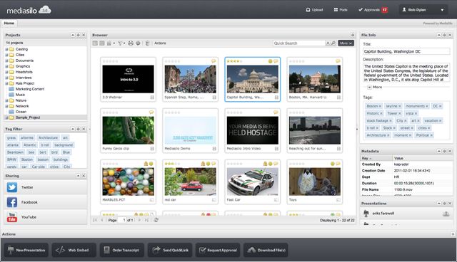Toggle the Architecture tag filter
This screenshot has width=457, height=262.
pyautogui.click(x=48, y=137)
